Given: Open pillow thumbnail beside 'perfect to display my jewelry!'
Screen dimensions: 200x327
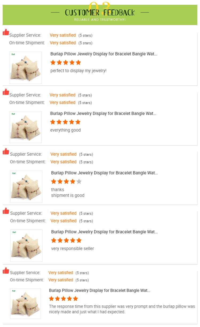Looking at the screenshot, I should pyautogui.click(x=26, y=68).
